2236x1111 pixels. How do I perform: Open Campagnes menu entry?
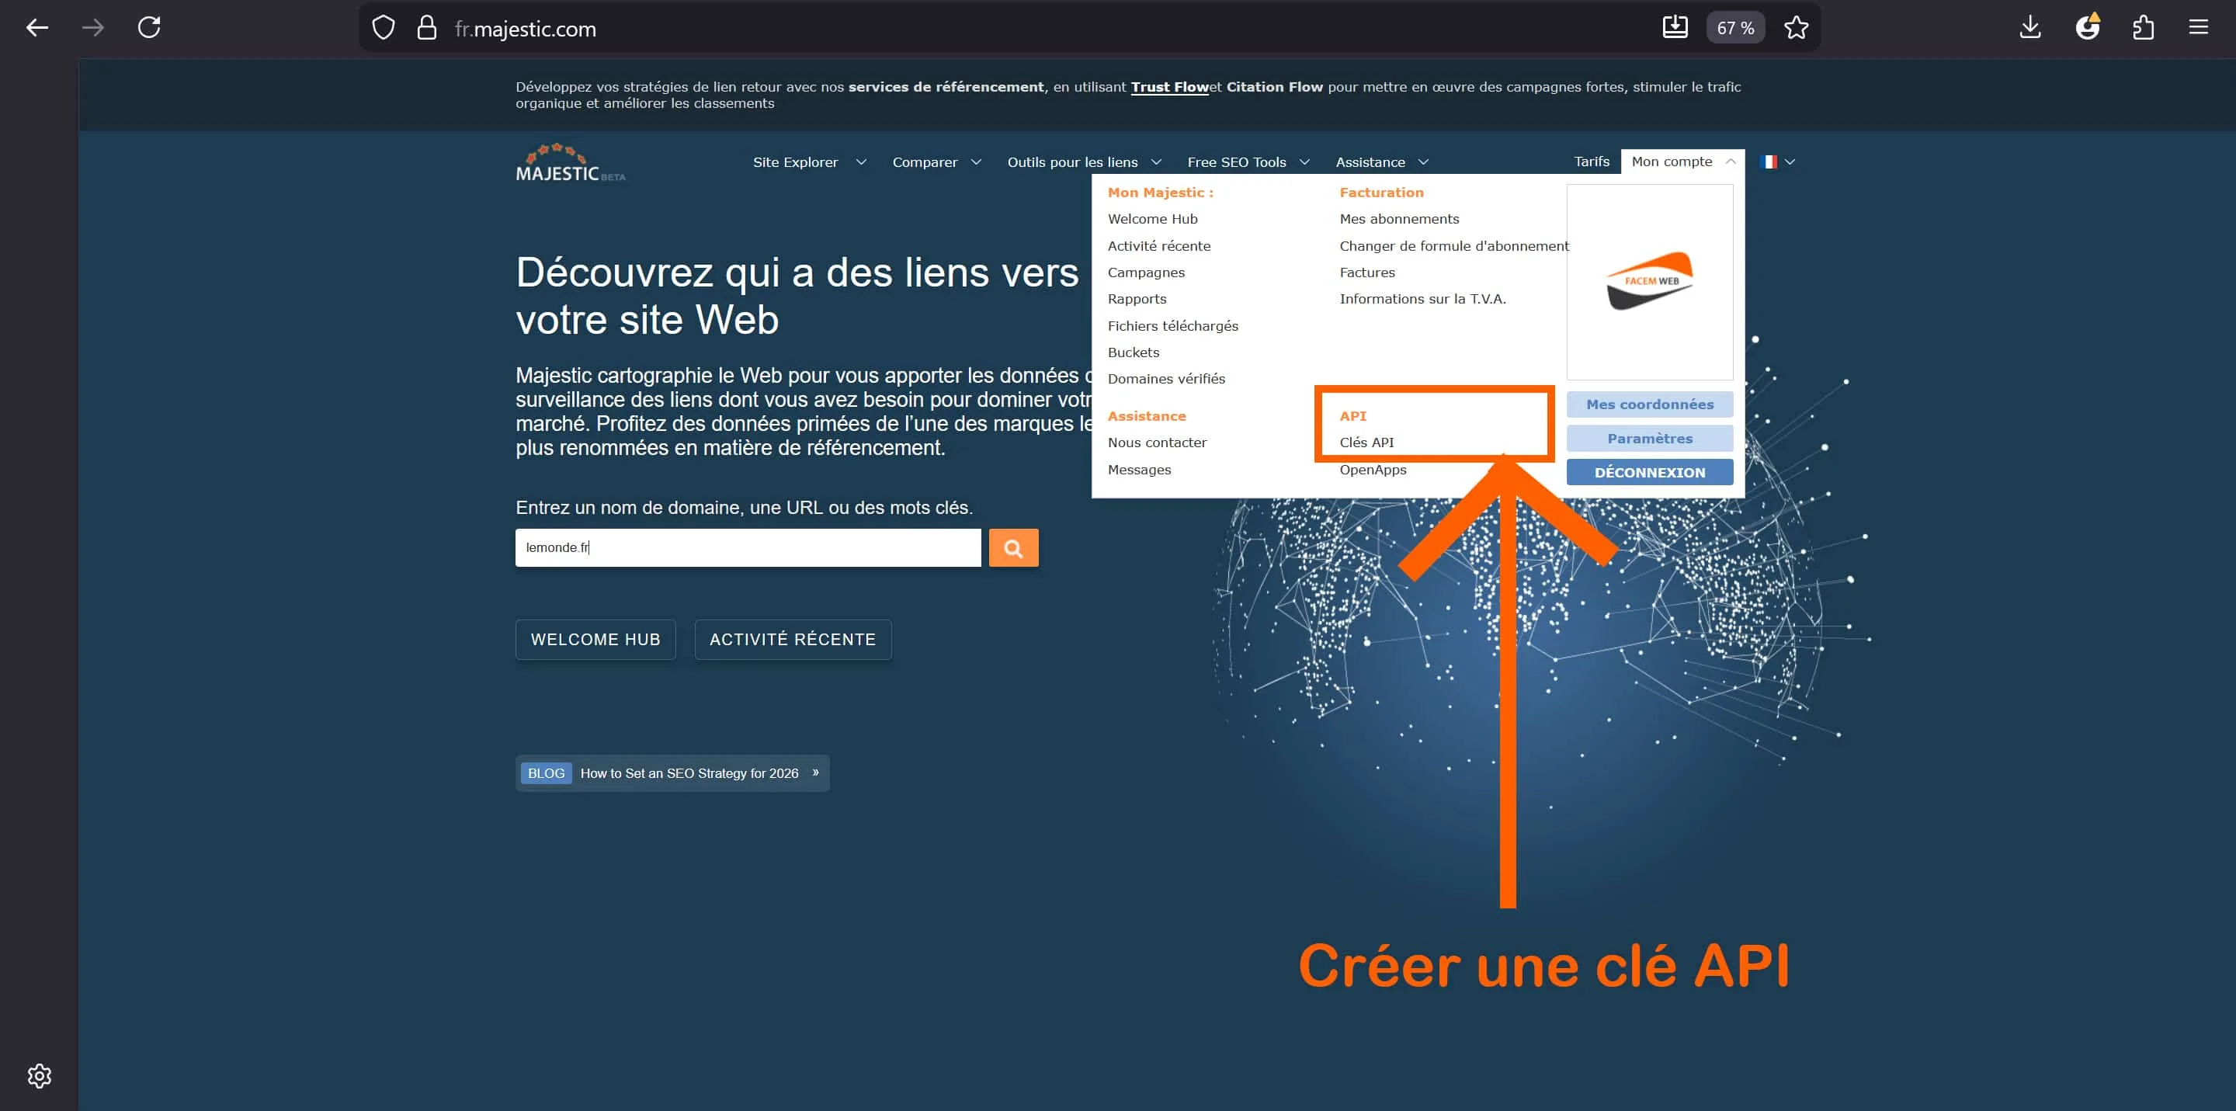click(x=1146, y=273)
